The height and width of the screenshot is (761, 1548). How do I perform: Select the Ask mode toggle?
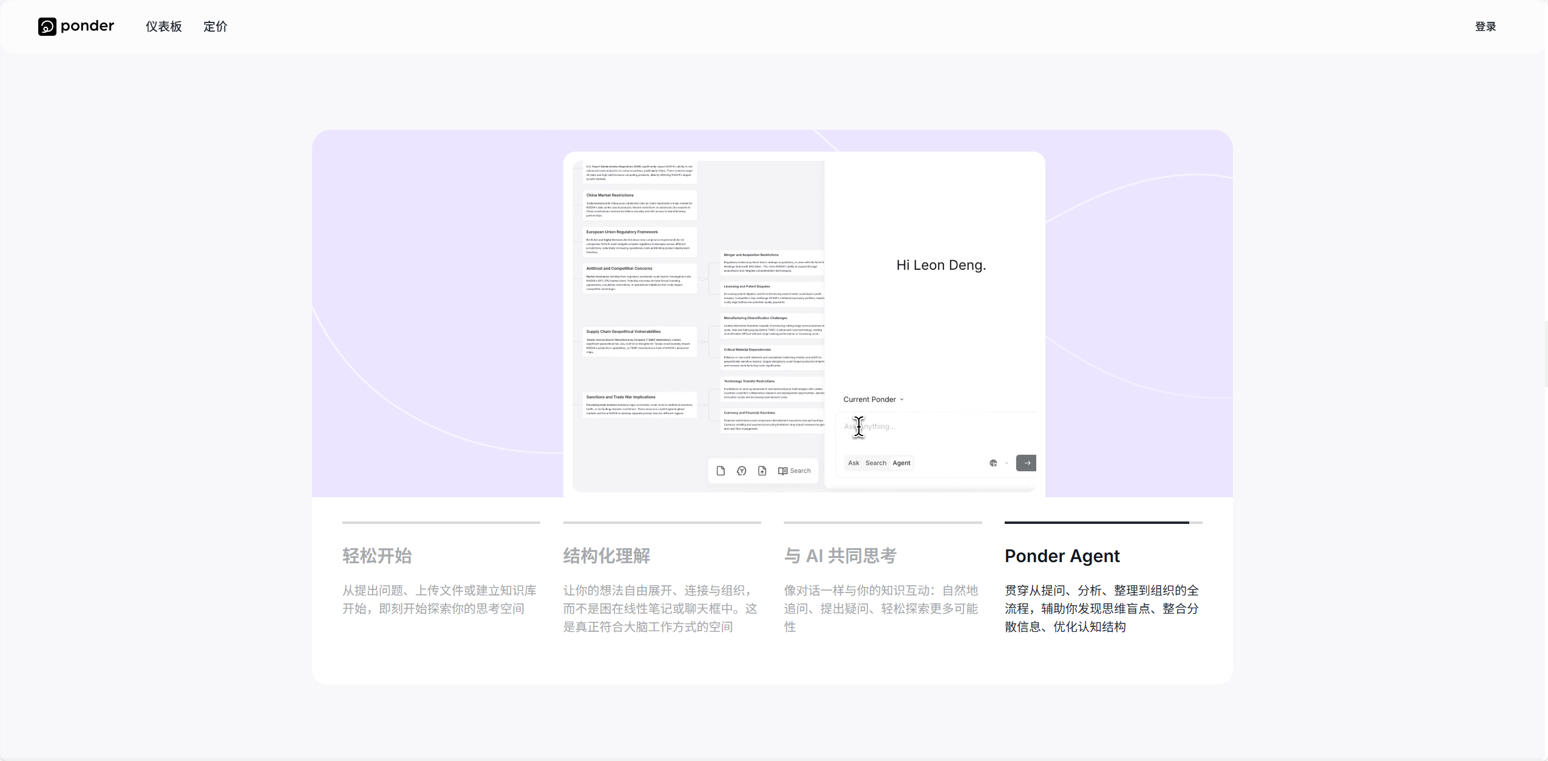854,463
